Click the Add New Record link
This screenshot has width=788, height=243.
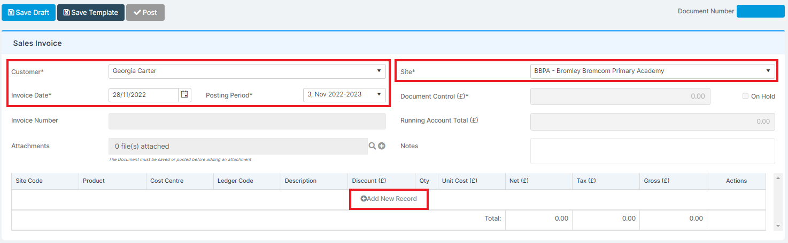pos(389,199)
